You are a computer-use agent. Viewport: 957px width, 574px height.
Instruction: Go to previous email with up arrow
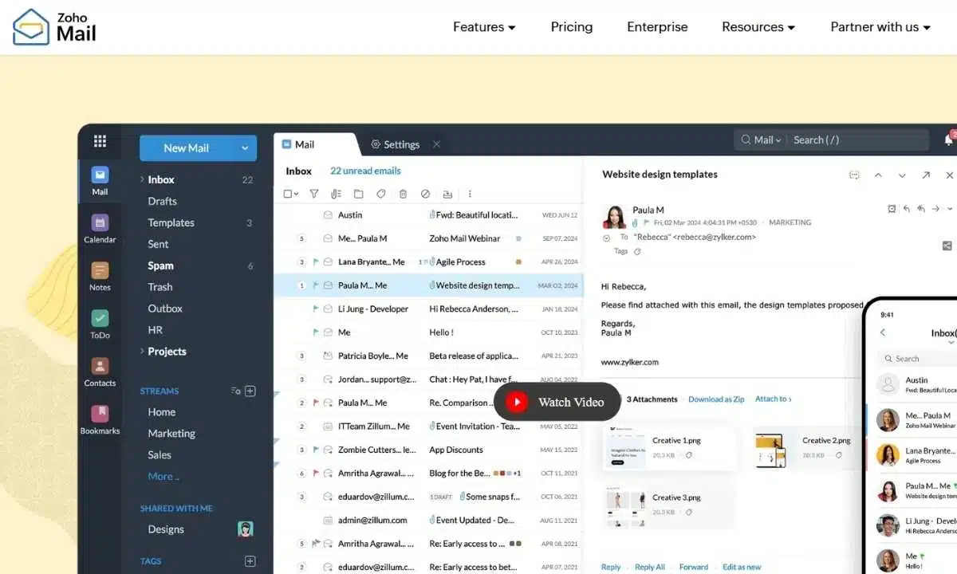tap(878, 175)
